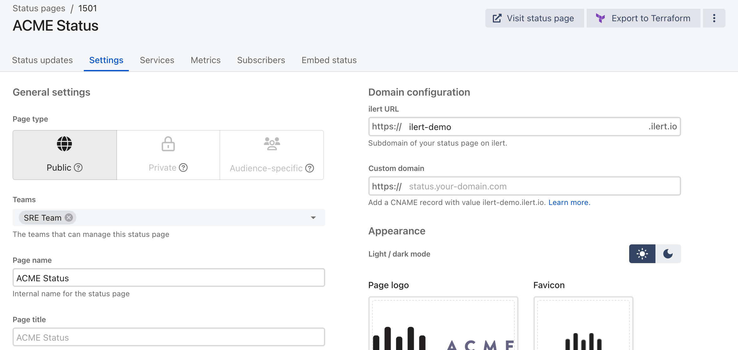The height and width of the screenshot is (350, 738).
Task: Open the three-dot more options menu
Action: coord(714,18)
